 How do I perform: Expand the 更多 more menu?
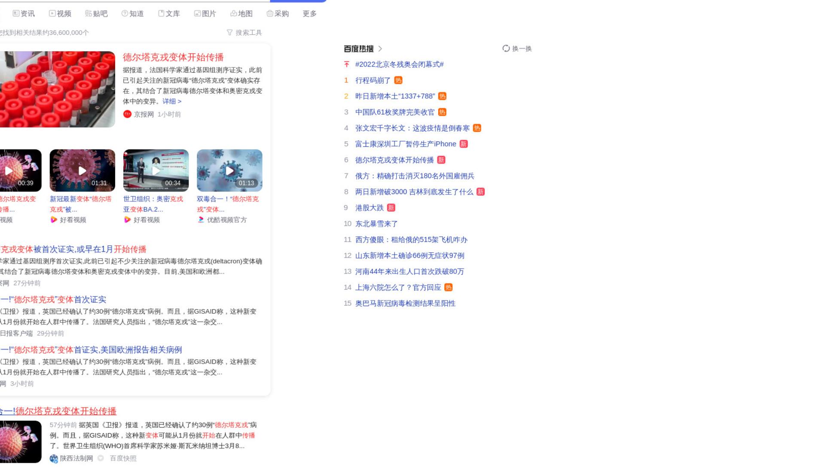[309, 14]
